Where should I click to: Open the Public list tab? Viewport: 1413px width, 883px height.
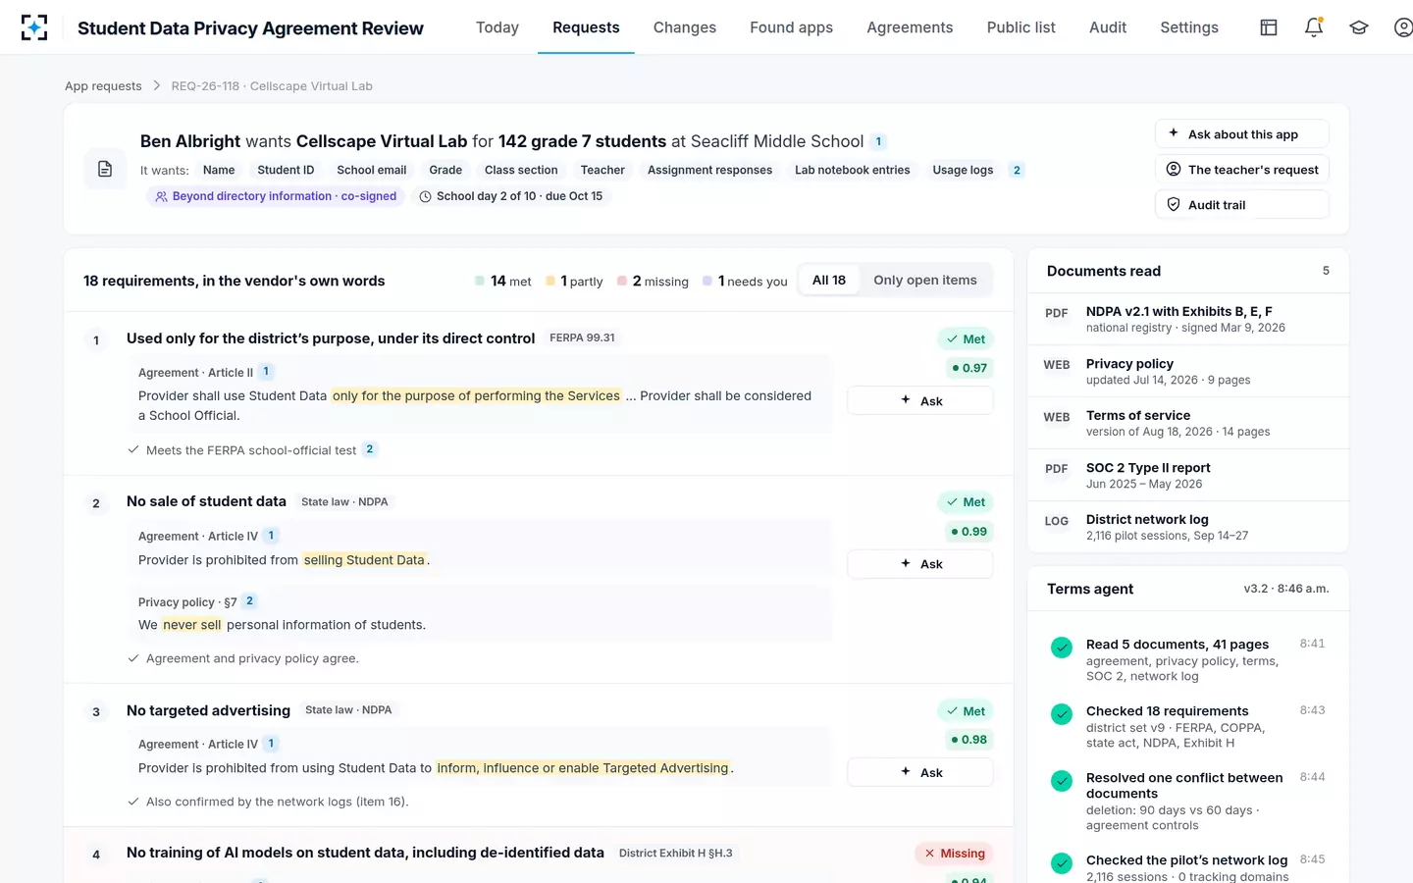1021,27
